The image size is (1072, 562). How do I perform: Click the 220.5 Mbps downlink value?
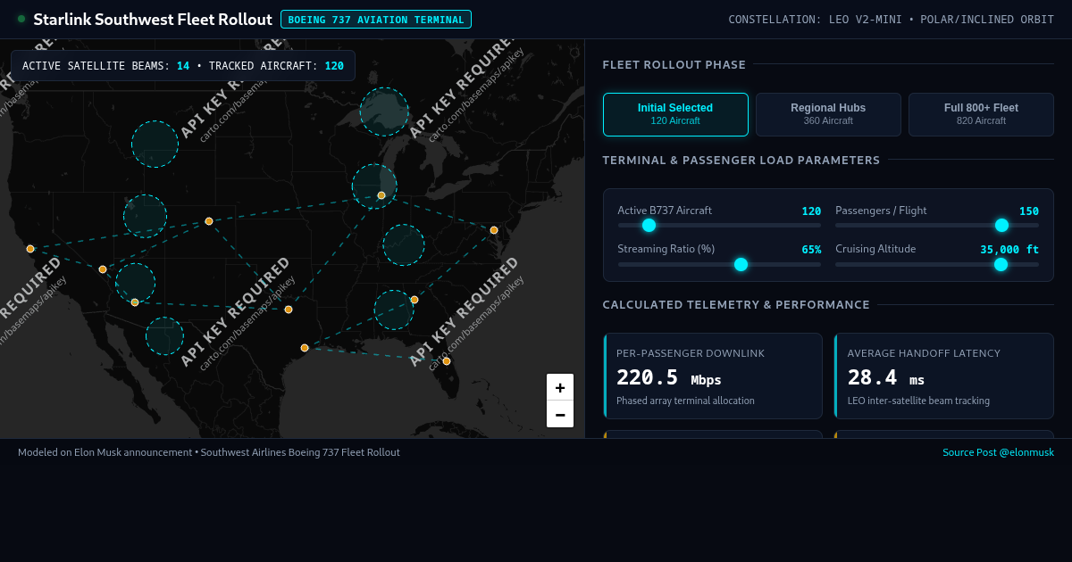pos(668,378)
